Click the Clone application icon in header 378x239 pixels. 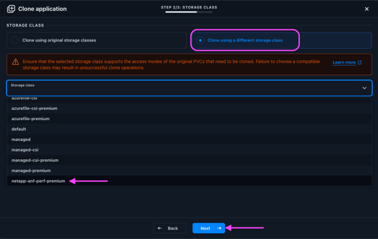coord(11,9)
